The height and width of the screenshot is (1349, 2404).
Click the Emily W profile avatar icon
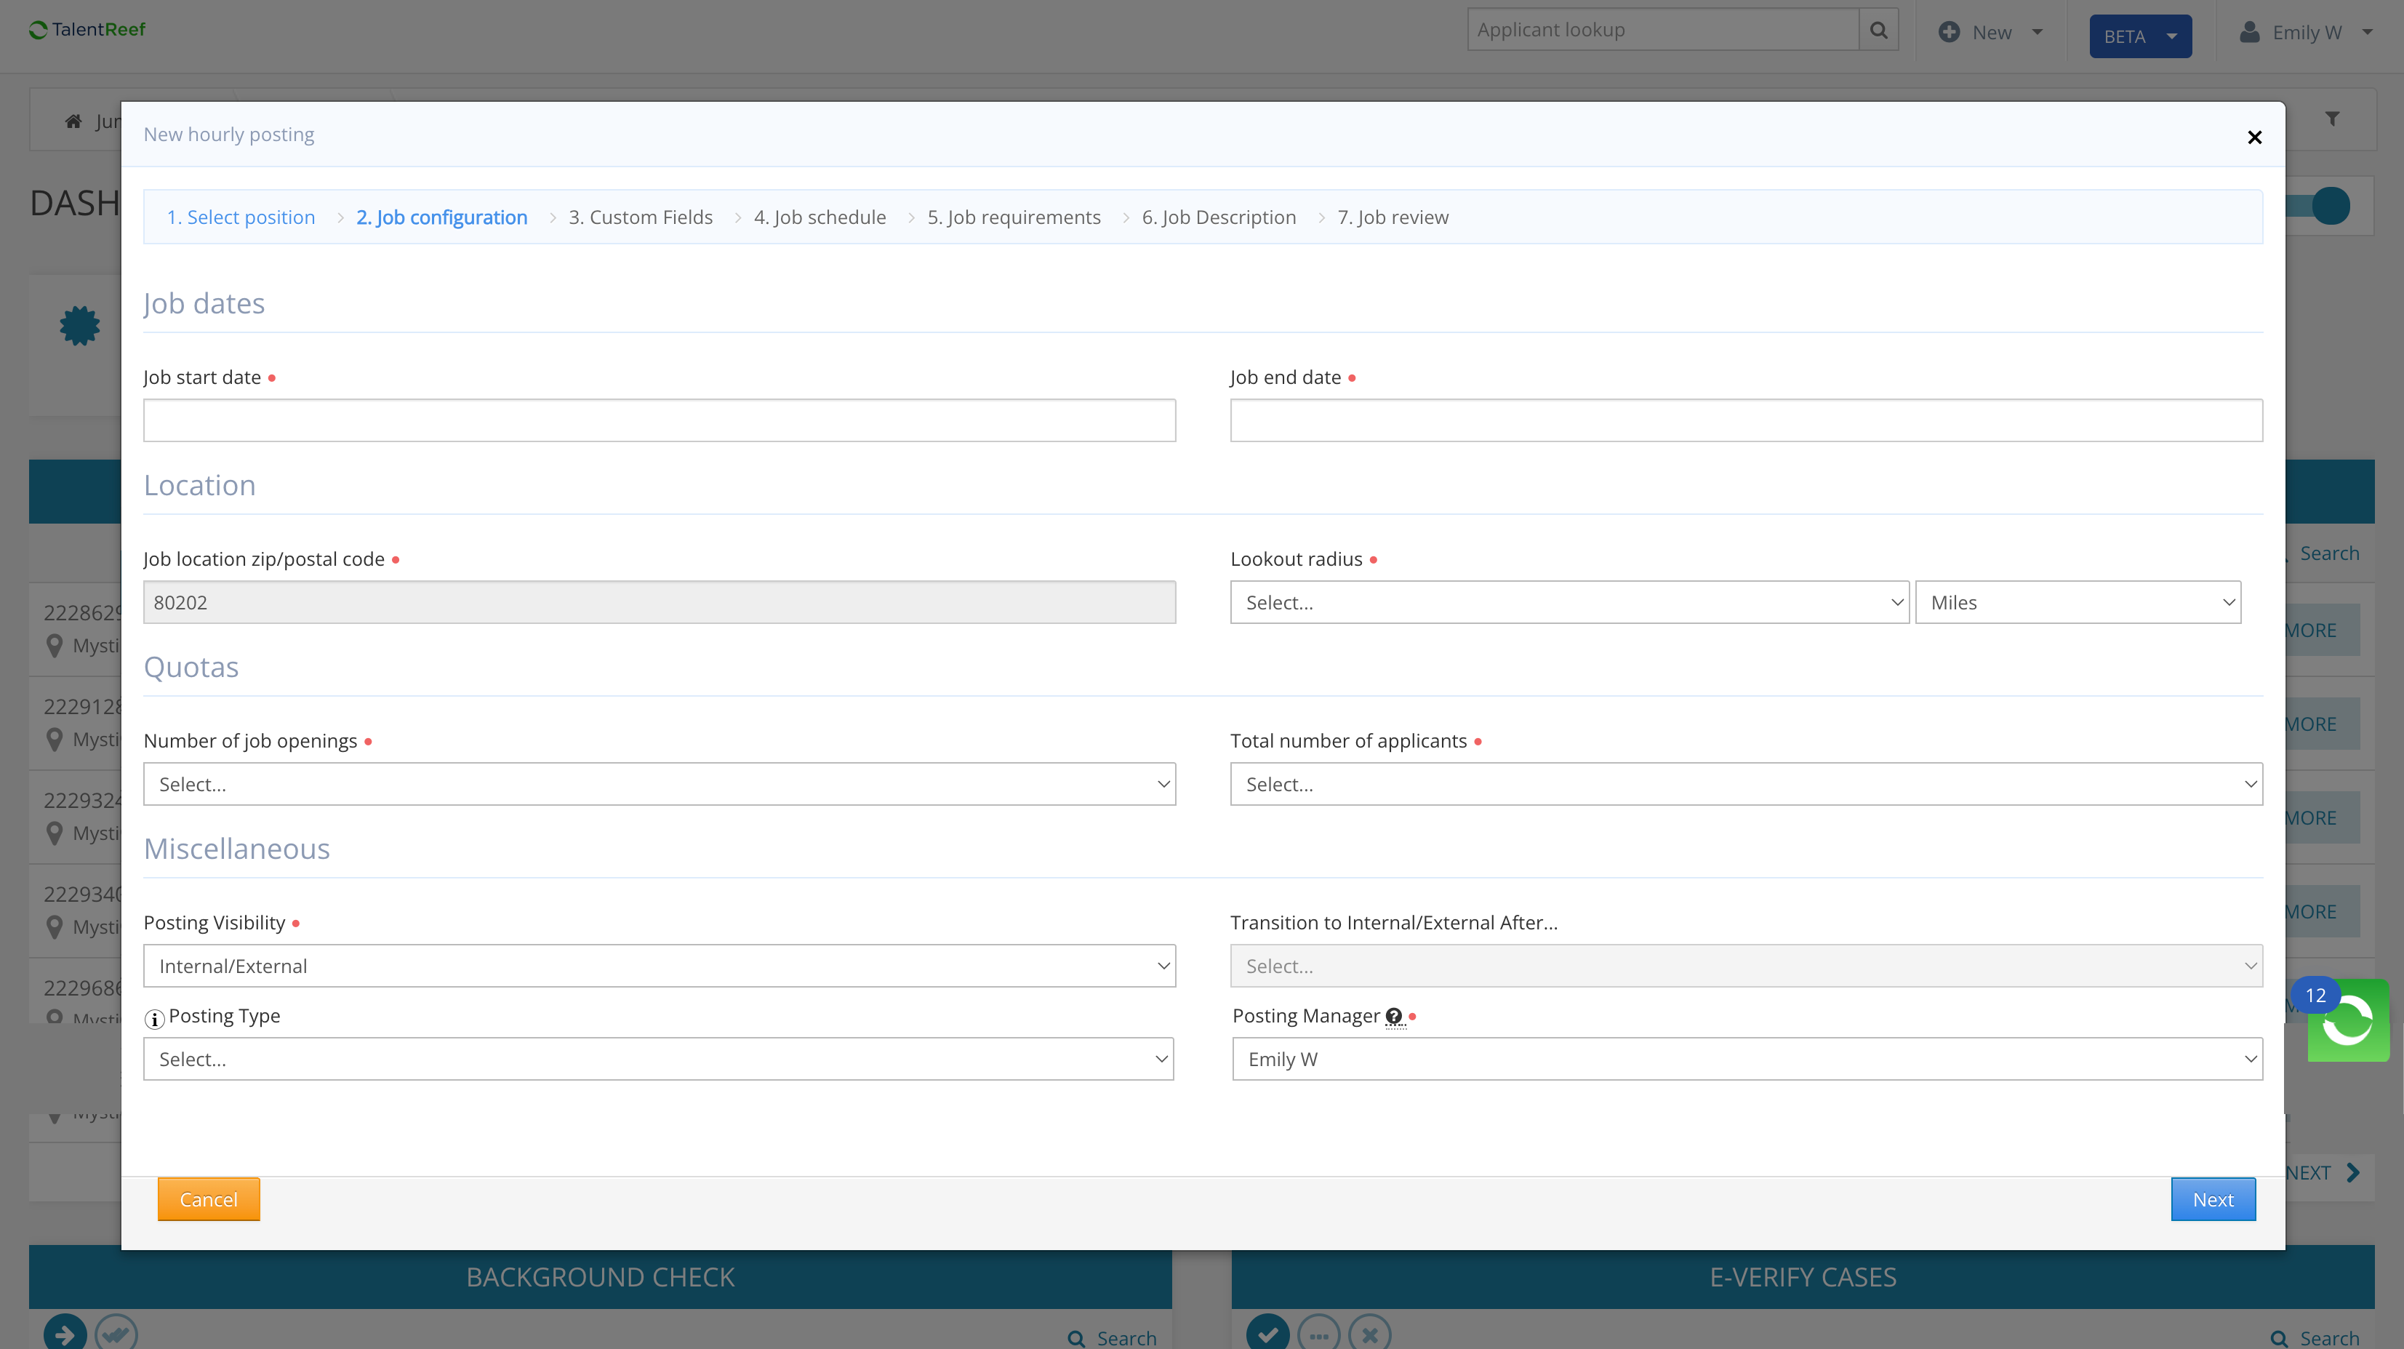[x=2249, y=32]
